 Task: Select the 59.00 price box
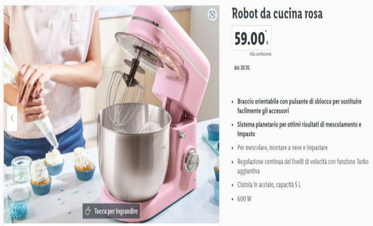pyautogui.click(x=252, y=38)
